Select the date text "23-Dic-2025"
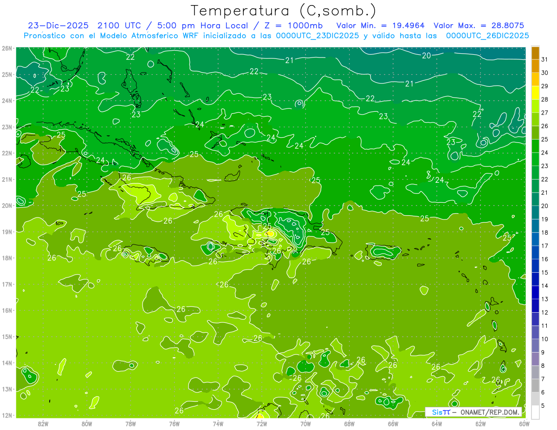 coord(58,25)
